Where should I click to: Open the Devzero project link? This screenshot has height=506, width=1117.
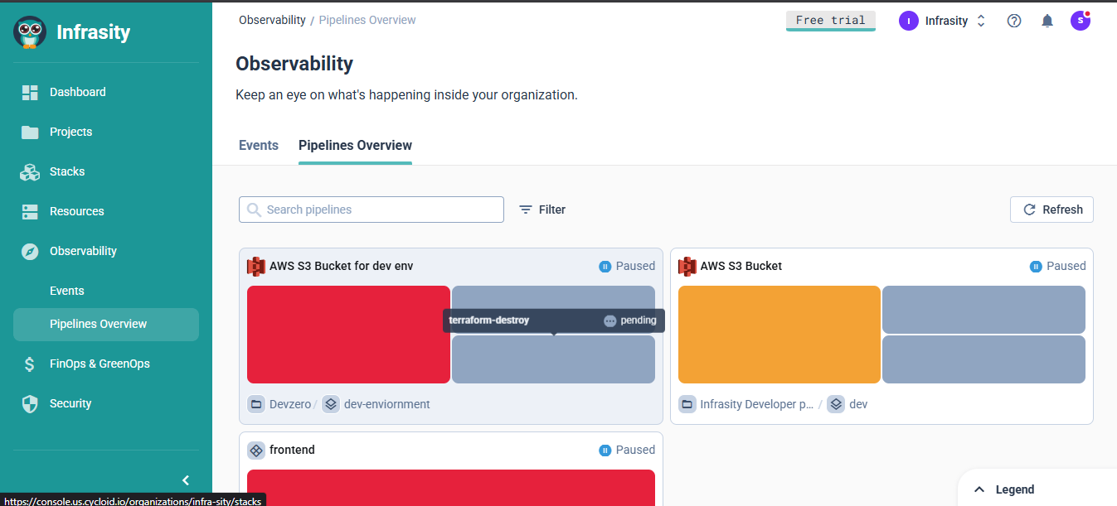pos(289,404)
